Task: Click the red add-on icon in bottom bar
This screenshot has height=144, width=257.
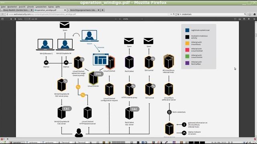Action: (x=2, y=139)
